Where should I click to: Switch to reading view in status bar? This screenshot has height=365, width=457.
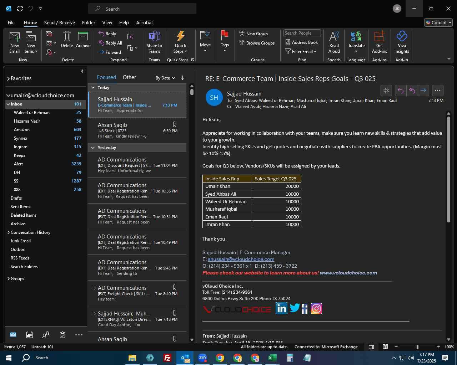point(386,347)
